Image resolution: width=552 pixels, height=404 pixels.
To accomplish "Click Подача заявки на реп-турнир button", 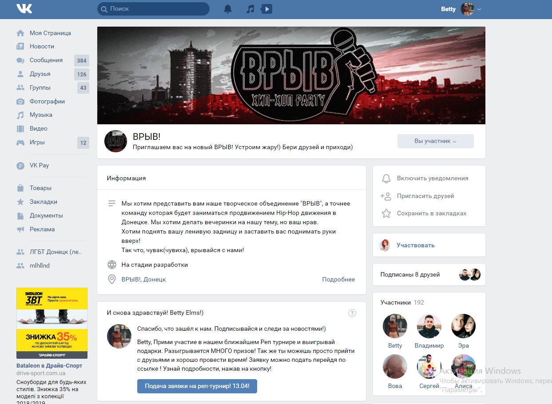I will click(197, 386).
